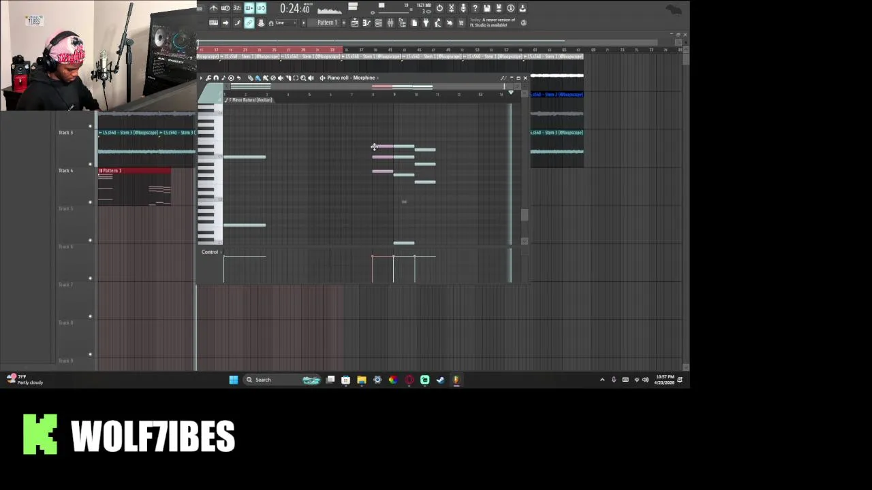Screen dimensions: 872x490
Task: Open Steam from the taskbar
Action: pos(441,380)
